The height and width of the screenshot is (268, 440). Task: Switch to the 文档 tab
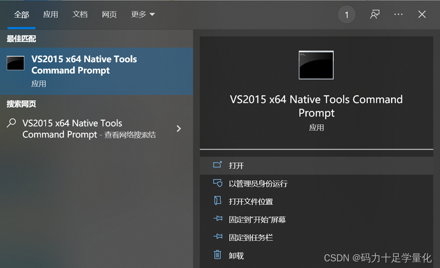pyautogui.click(x=80, y=14)
